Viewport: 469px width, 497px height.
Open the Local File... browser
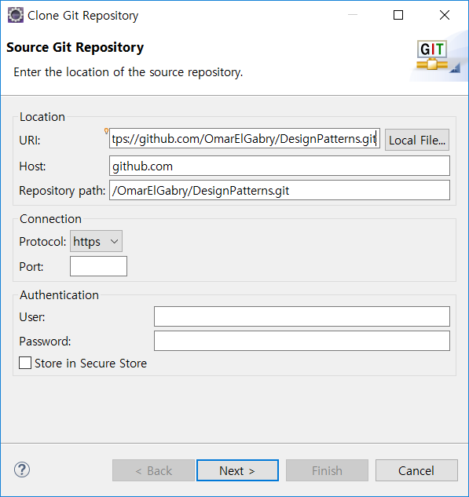(x=417, y=140)
